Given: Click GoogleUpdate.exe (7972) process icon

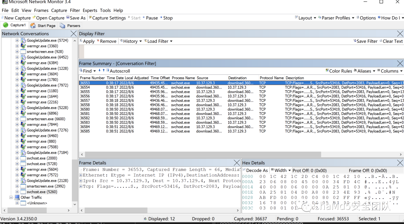Looking at the screenshot, I should pyautogui.click(x=23, y=85).
